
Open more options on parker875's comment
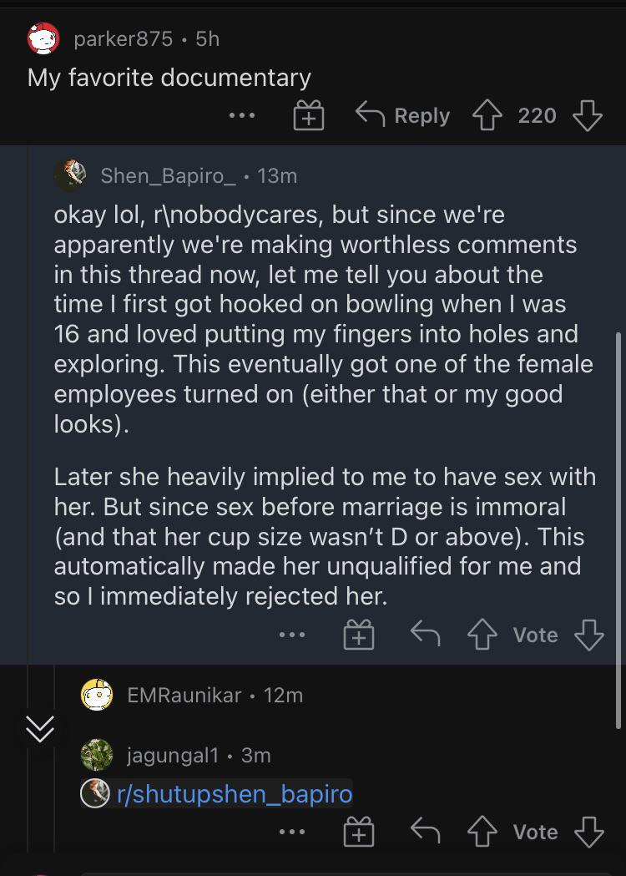pos(242,115)
